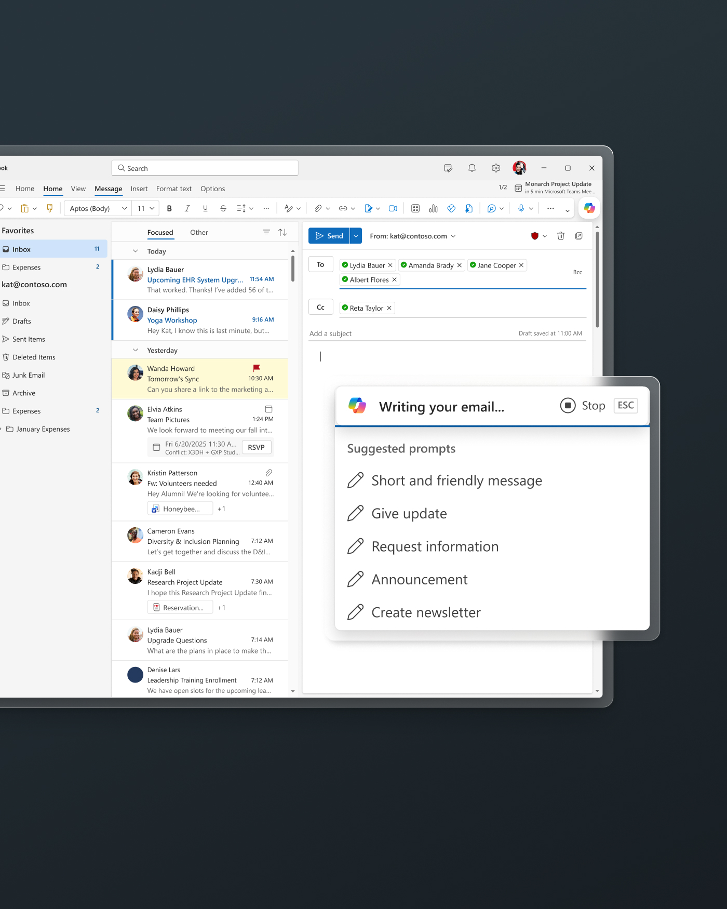The width and height of the screenshot is (727, 909).
Task: Open the Options tab
Action: point(213,189)
